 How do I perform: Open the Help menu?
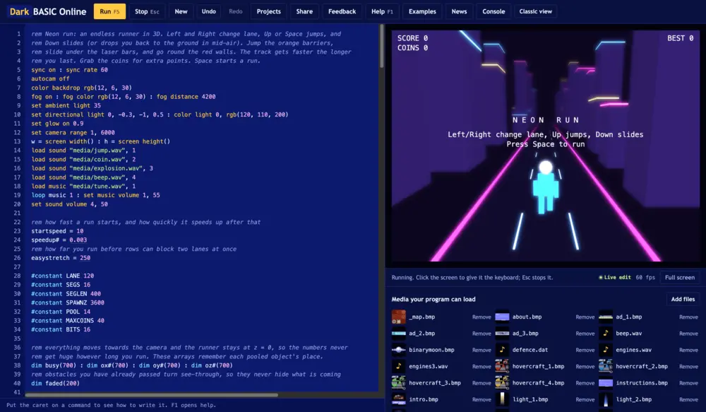(382, 11)
